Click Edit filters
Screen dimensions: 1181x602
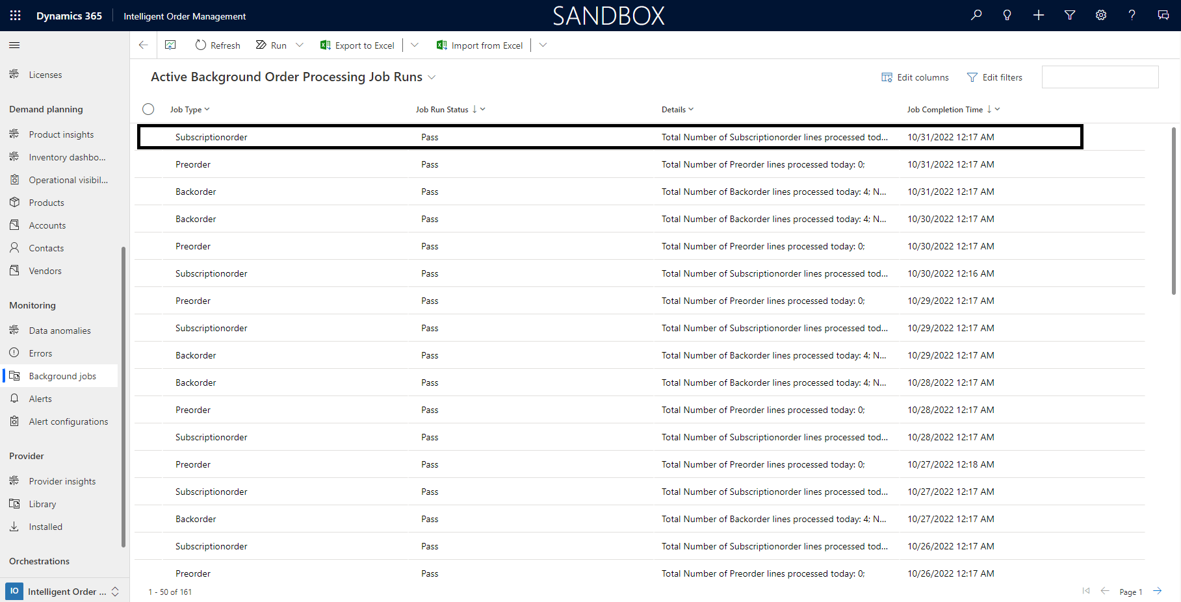[994, 77]
